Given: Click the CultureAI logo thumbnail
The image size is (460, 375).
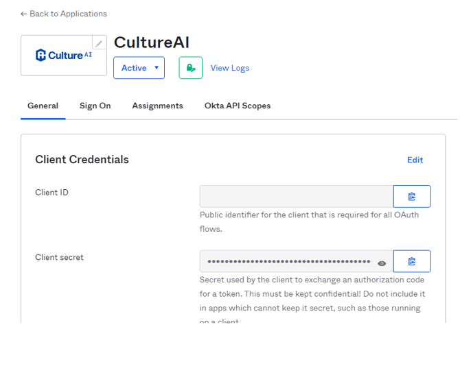Looking at the screenshot, I should [x=62, y=56].
